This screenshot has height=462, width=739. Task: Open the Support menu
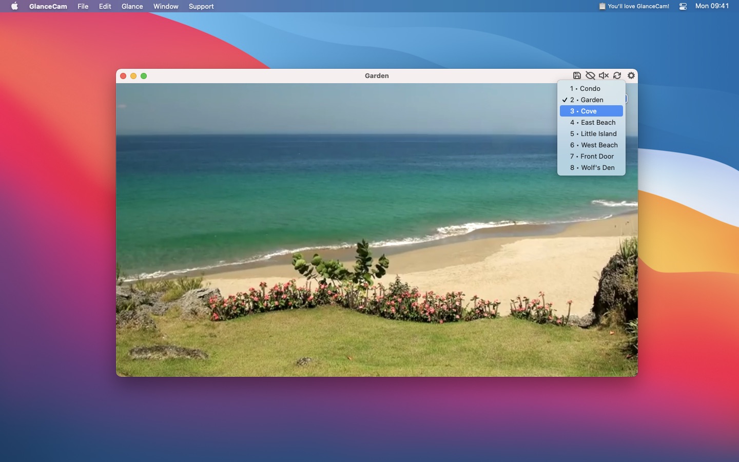pyautogui.click(x=201, y=6)
